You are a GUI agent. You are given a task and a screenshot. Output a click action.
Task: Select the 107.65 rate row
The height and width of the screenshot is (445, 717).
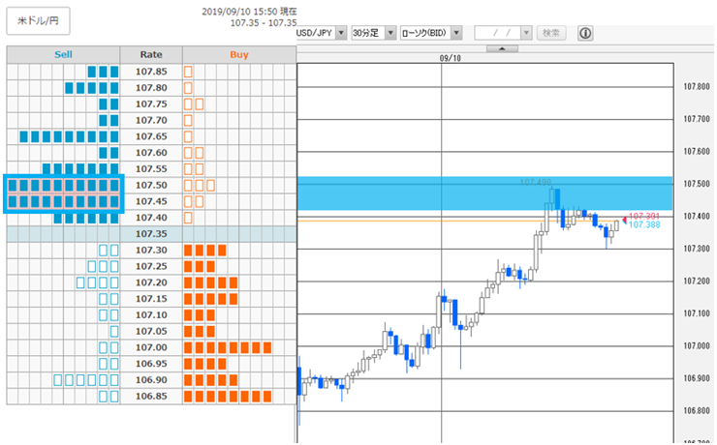click(151, 136)
